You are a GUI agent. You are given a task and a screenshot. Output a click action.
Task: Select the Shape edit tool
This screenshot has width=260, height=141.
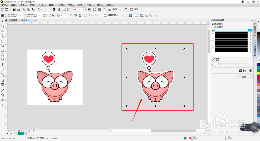coord(3,26)
